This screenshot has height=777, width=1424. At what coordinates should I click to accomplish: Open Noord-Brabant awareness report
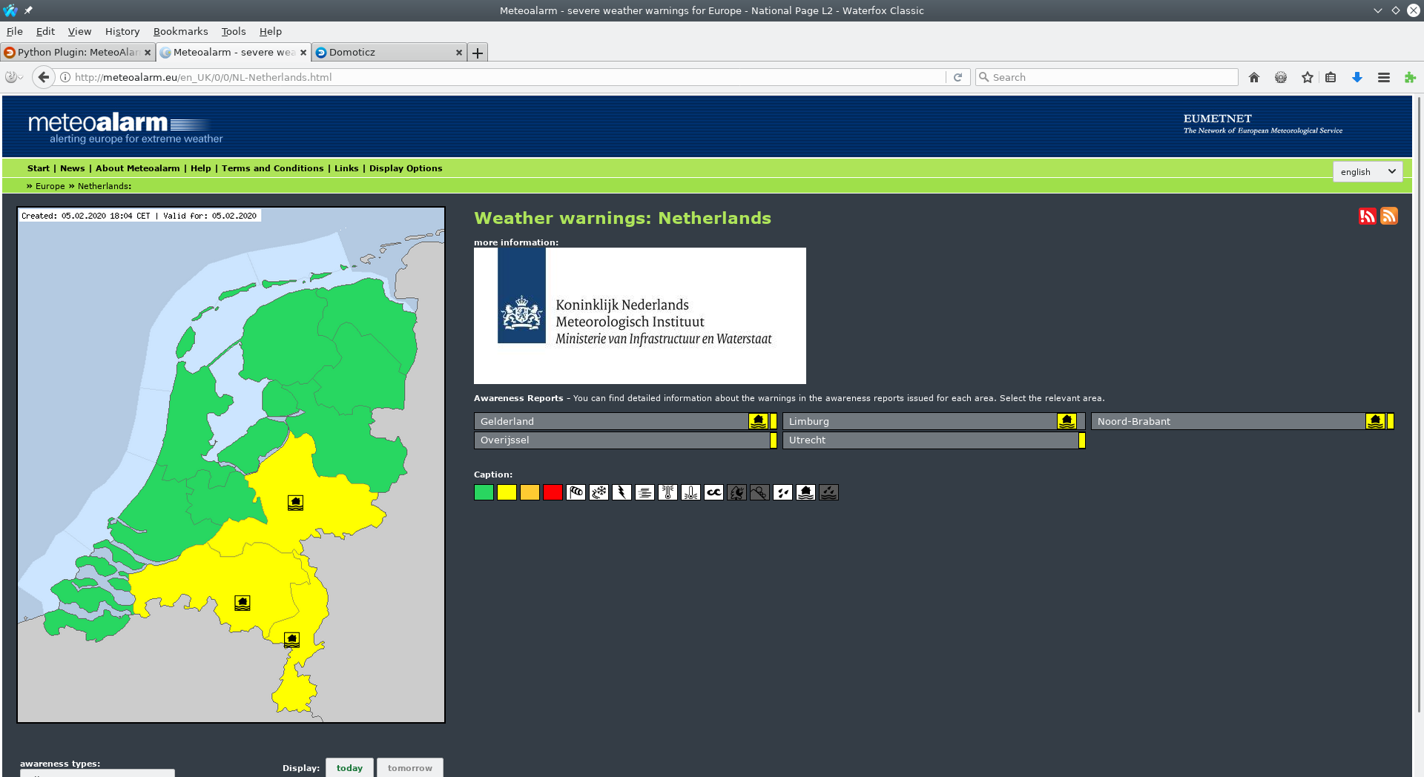1242,421
